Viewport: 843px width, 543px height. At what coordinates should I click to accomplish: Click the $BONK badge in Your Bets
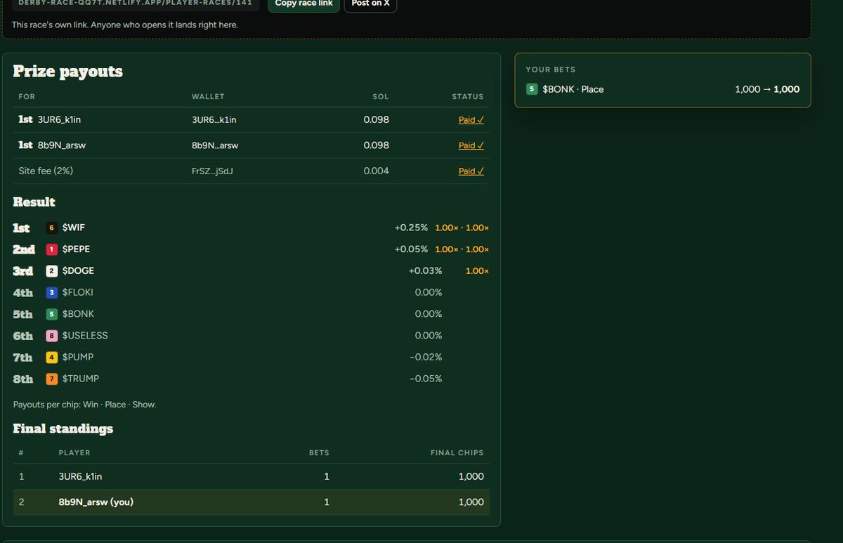pyautogui.click(x=532, y=89)
